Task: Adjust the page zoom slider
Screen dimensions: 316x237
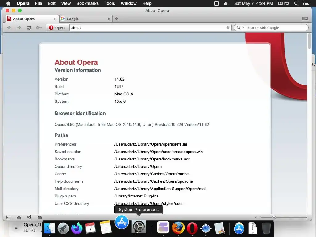Action: (x=284, y=218)
